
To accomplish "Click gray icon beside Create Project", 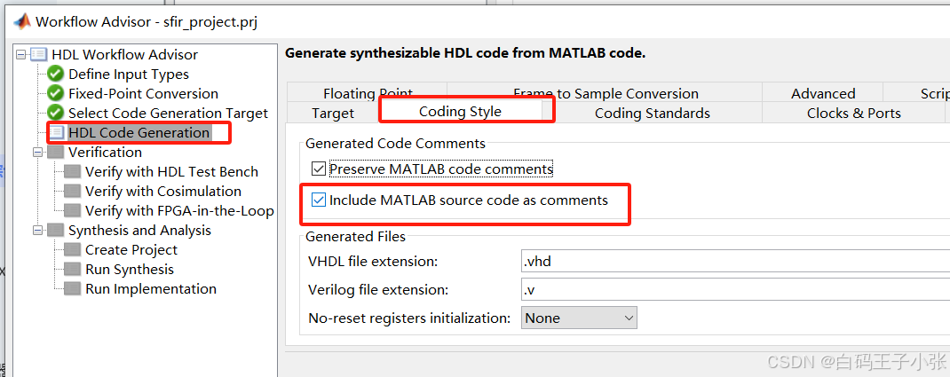I will [73, 250].
